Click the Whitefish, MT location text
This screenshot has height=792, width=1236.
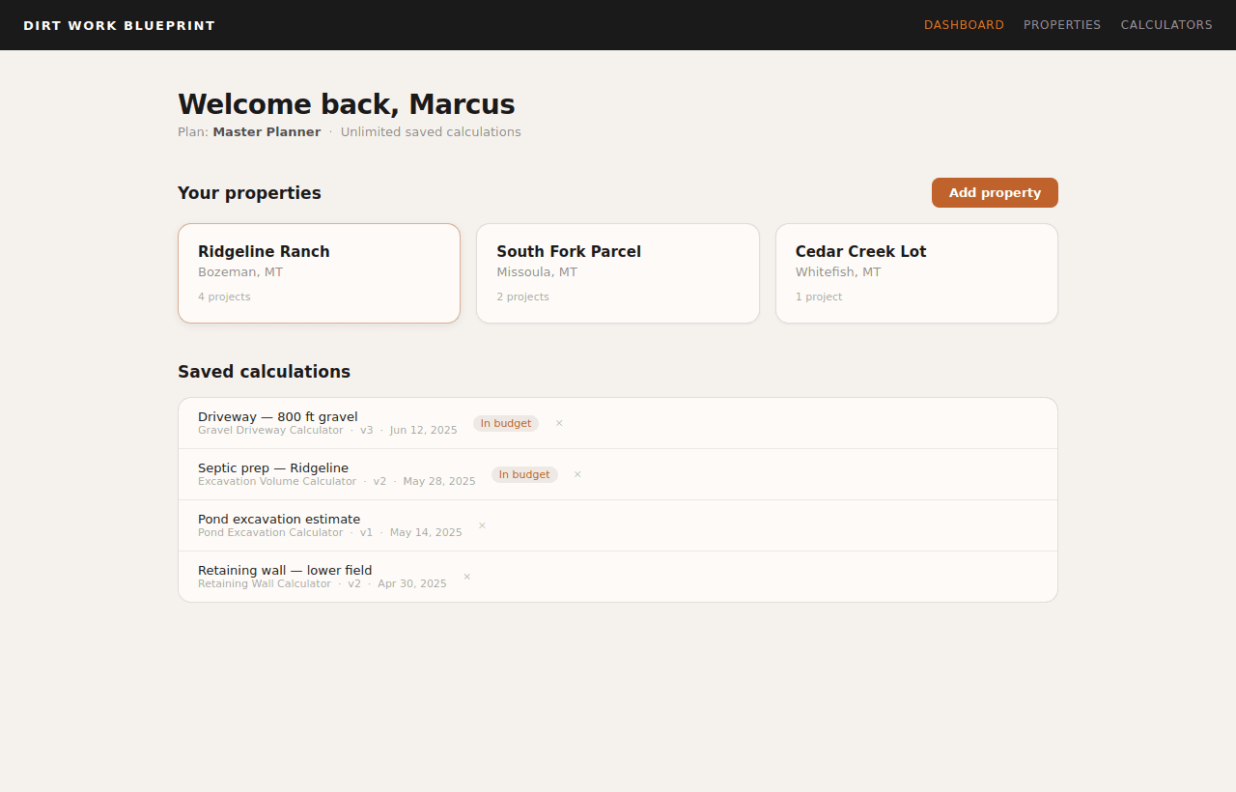pyautogui.click(x=838, y=272)
